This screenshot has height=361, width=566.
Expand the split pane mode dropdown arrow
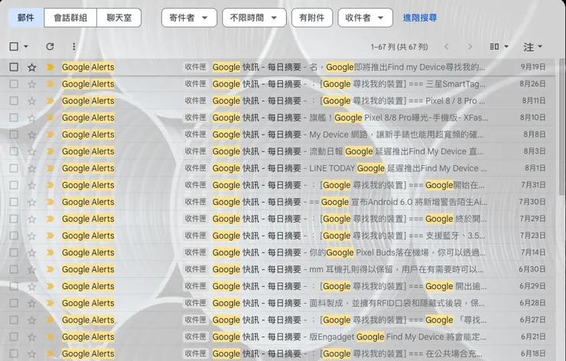[506, 47]
